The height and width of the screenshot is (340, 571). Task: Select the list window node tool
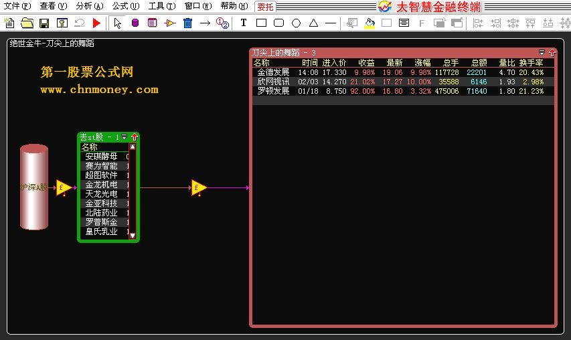(x=152, y=23)
